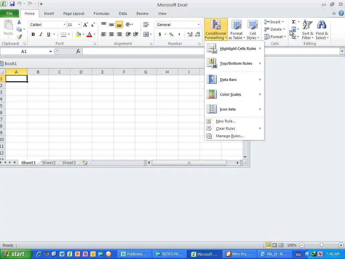Viewport: 345px width, 259px height.
Task: Click the Accounting dollar format icon
Action: point(160,34)
